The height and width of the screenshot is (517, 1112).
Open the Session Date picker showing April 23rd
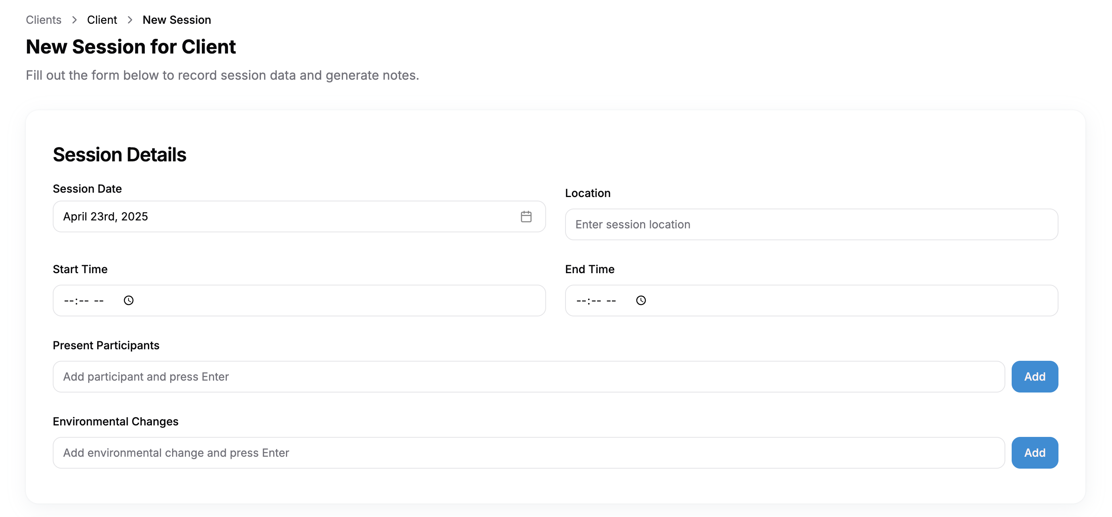[285, 216]
